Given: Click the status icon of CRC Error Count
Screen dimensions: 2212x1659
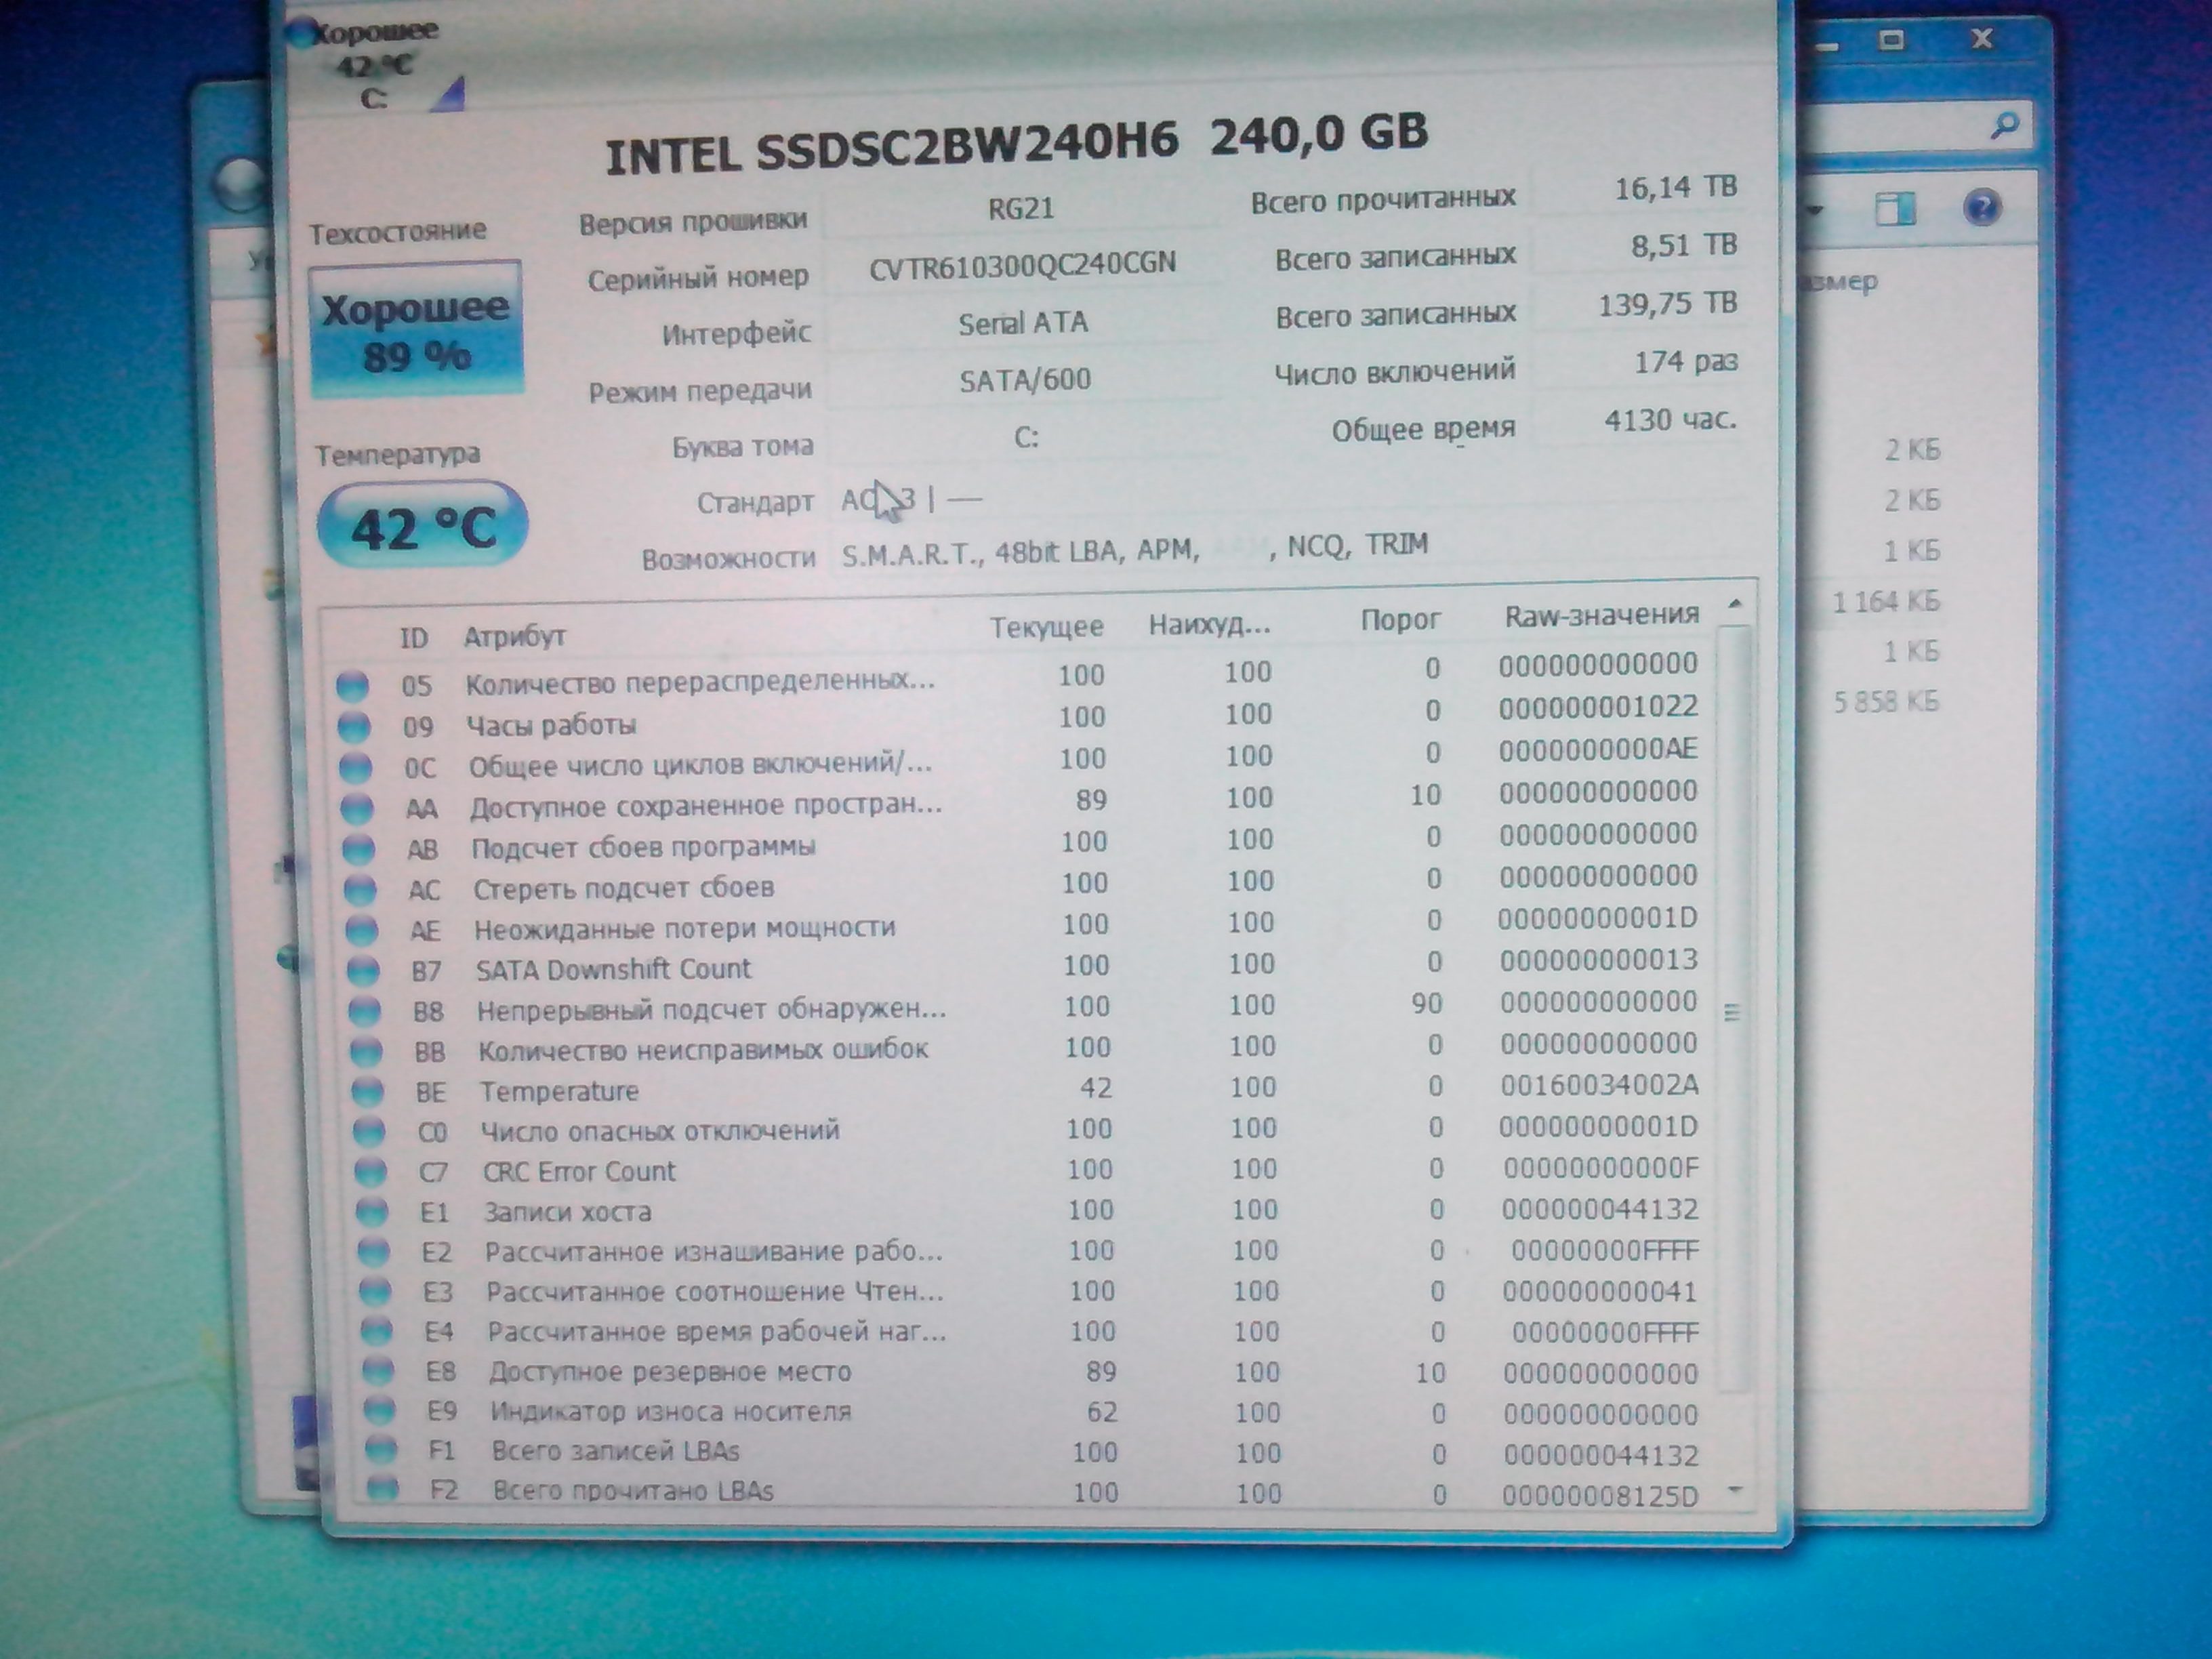Looking at the screenshot, I should pos(370,1172).
